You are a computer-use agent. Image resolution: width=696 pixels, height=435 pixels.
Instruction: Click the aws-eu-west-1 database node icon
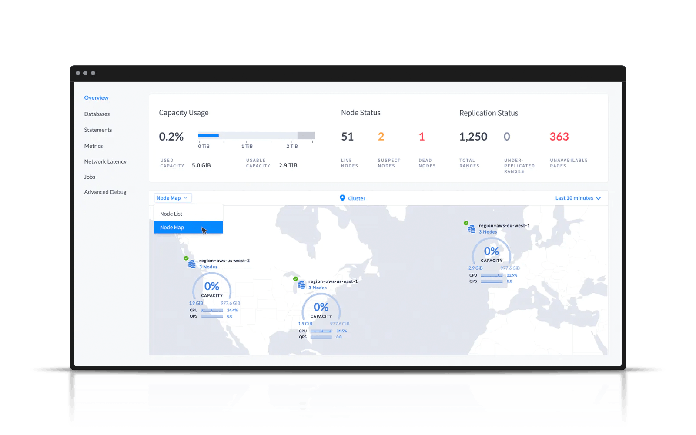[471, 228]
